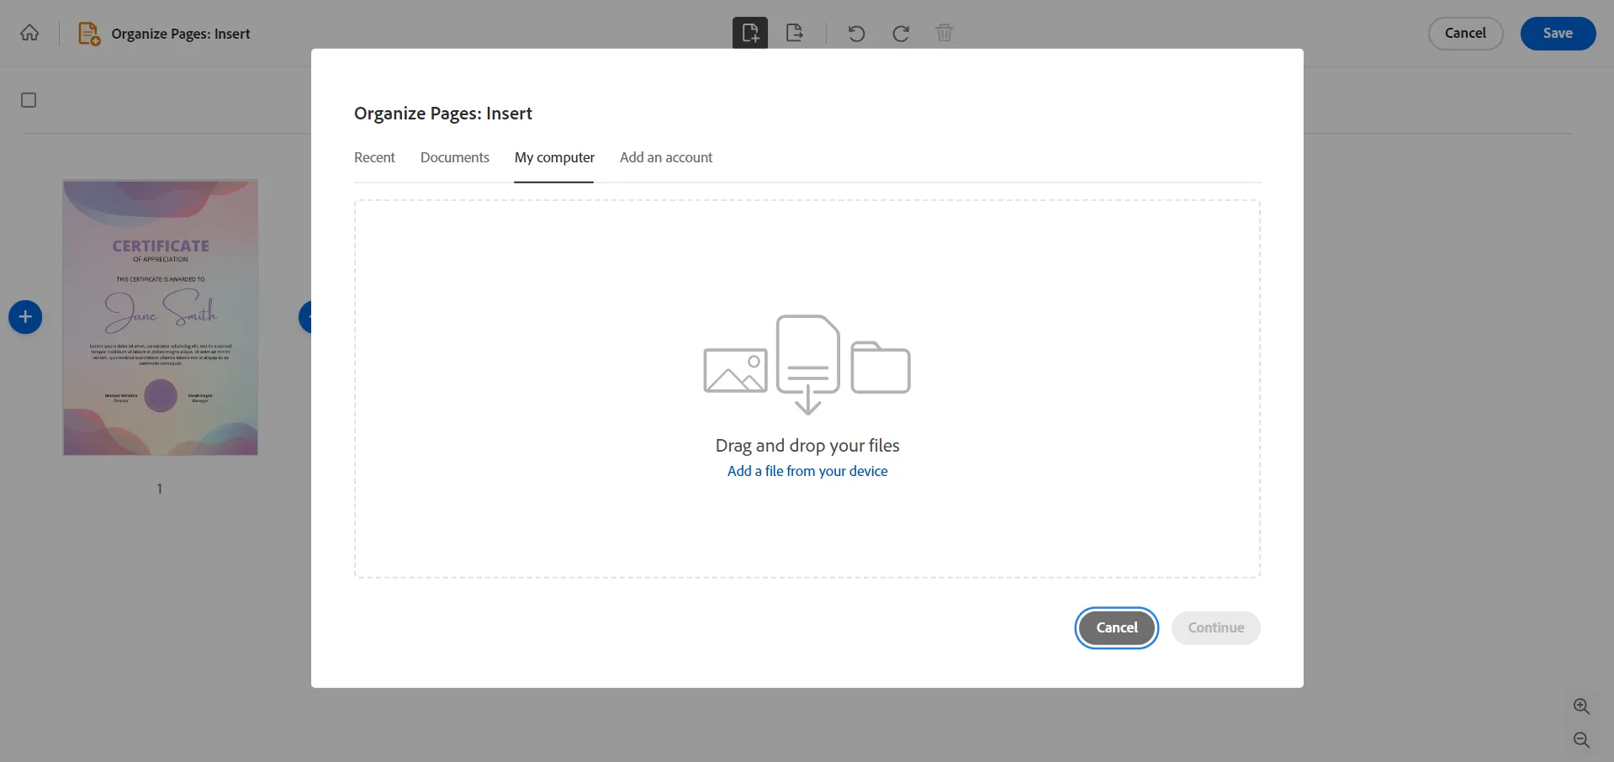The image size is (1614, 762).
Task: Open the Add an account tab
Action: [665, 157]
